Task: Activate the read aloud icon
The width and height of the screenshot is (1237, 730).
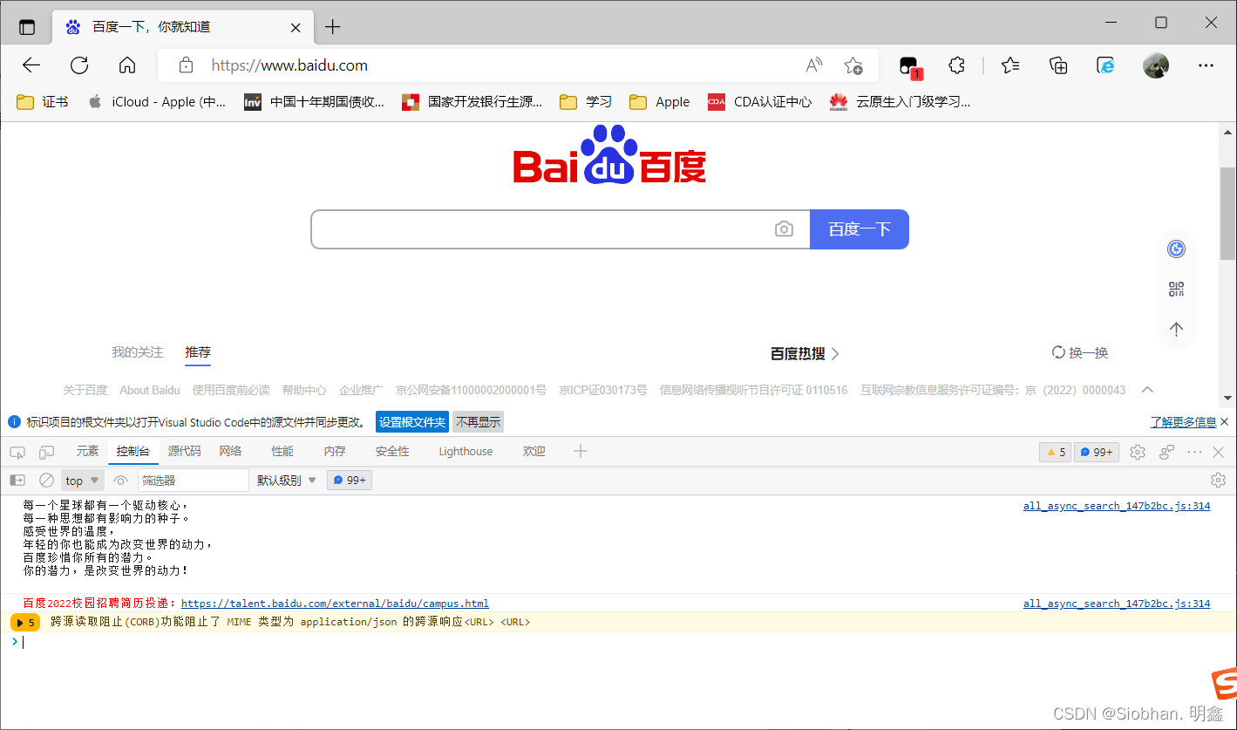Action: (813, 65)
